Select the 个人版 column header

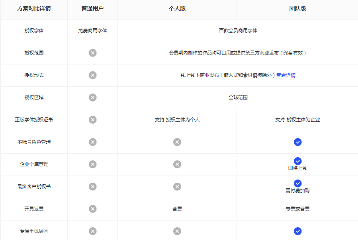tap(177, 8)
